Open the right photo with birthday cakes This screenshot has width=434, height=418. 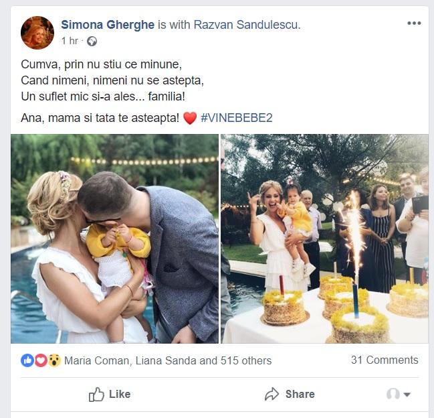pyautogui.click(x=324, y=238)
